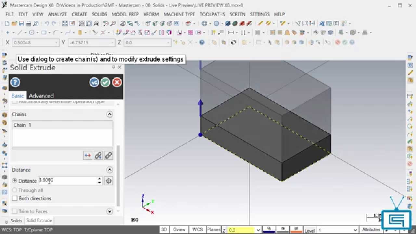Toggle the 3D mode button
Image resolution: width=416 pixels, height=234 pixels.
pos(164,229)
